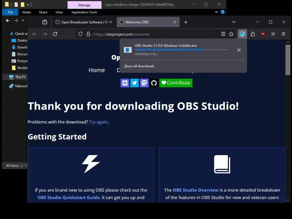Click the Try again download link

98,122
